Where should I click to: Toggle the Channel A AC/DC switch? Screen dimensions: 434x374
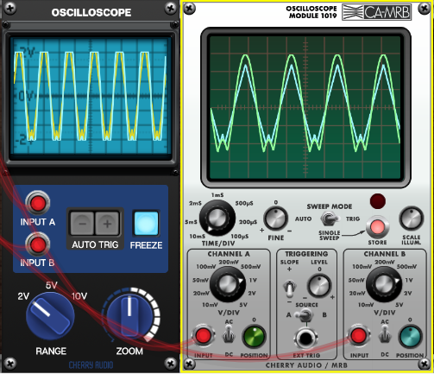point(229,335)
